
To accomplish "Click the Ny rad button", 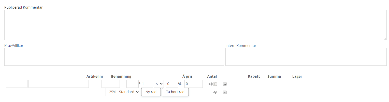I will (x=151, y=92).
